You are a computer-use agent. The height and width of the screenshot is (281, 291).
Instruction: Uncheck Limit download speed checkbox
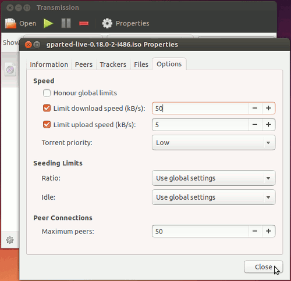(47, 108)
